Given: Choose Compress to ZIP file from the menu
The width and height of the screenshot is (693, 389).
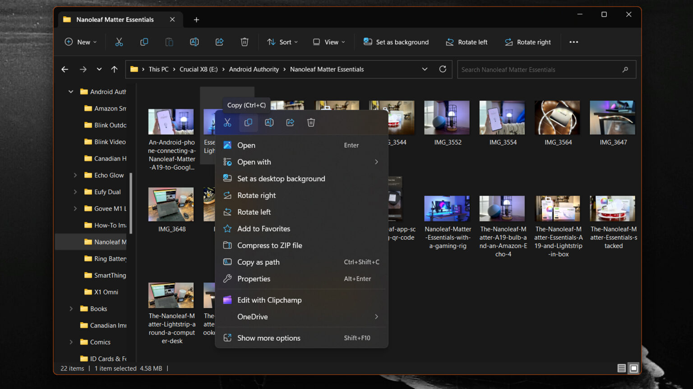Looking at the screenshot, I should pos(268,245).
